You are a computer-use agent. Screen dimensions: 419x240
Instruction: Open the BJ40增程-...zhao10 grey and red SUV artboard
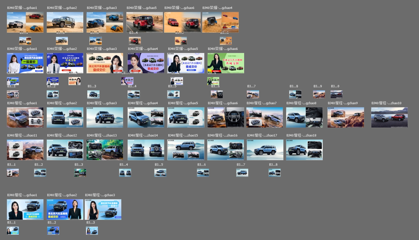click(389, 118)
